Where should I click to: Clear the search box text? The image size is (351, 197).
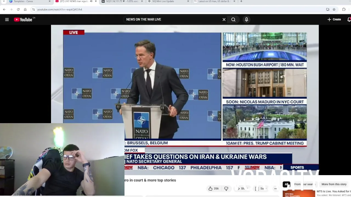point(224,19)
